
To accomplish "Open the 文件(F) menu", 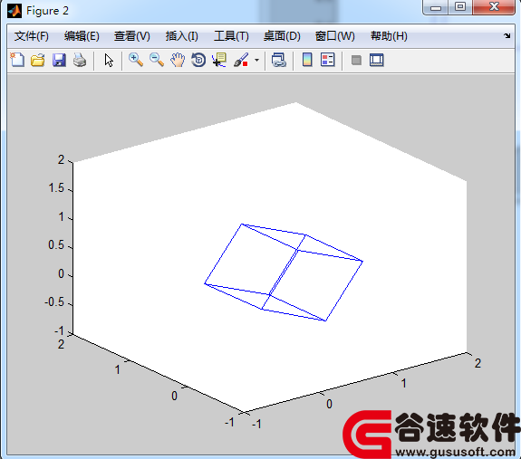I will (x=31, y=36).
